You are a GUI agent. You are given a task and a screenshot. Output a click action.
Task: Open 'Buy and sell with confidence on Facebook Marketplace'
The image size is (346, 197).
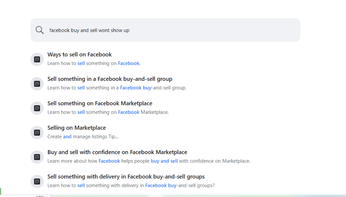(117, 152)
